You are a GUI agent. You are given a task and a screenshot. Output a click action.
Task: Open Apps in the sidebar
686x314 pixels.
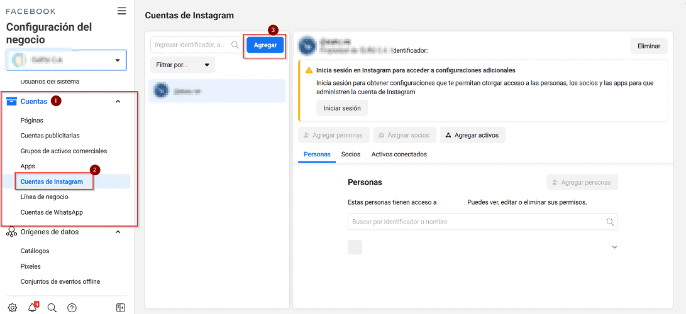point(28,166)
